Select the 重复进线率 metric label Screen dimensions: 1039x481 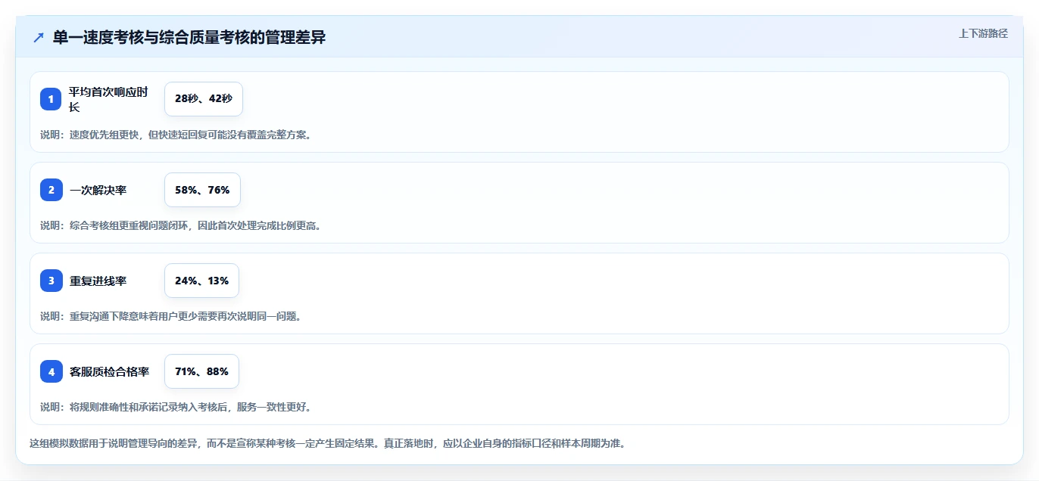point(98,281)
